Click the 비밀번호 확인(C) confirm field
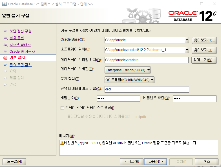 click(x=195, y=99)
